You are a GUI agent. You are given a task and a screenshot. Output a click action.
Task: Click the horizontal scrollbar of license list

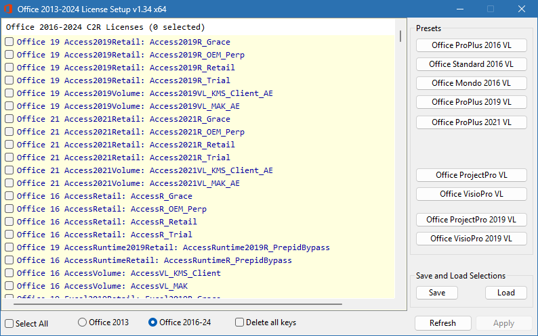click(178, 304)
